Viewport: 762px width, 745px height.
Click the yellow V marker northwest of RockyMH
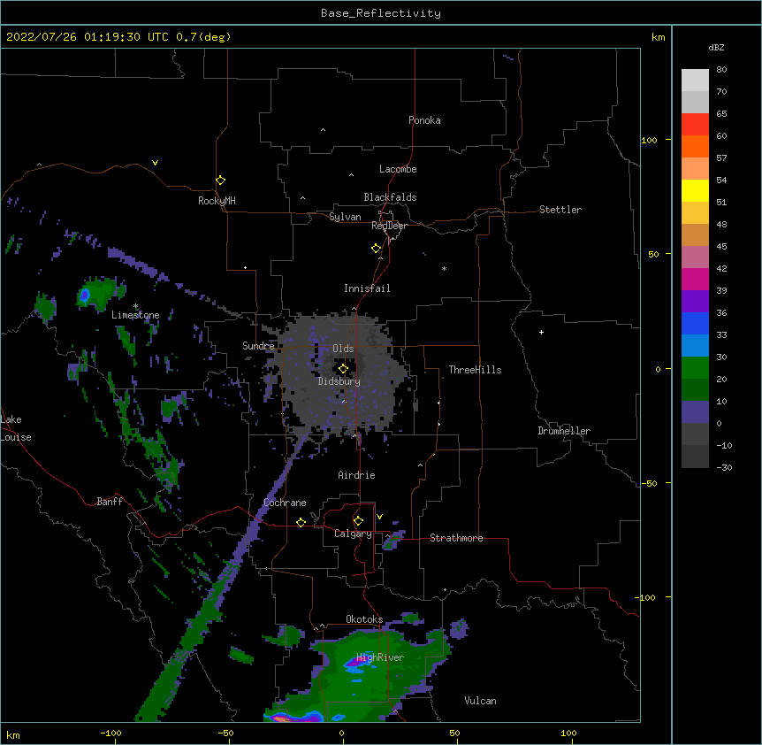[x=155, y=163]
